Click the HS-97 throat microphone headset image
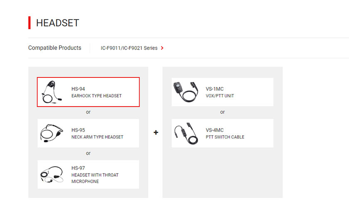This screenshot has width=349, height=216. click(x=52, y=174)
